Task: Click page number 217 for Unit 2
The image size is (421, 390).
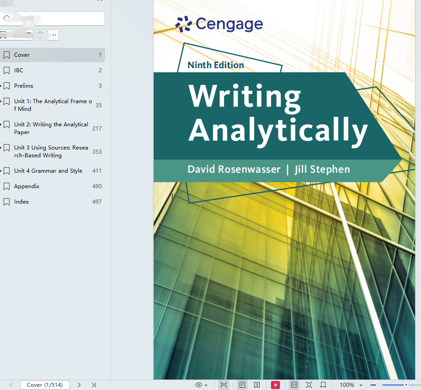Action: [97, 128]
